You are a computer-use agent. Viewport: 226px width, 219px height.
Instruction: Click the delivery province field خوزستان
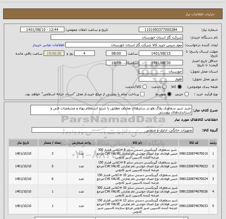(x=161, y=71)
